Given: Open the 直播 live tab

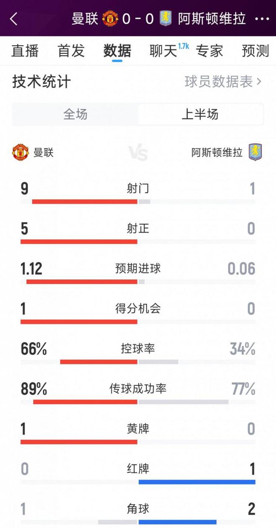Looking at the screenshot, I should (25, 51).
